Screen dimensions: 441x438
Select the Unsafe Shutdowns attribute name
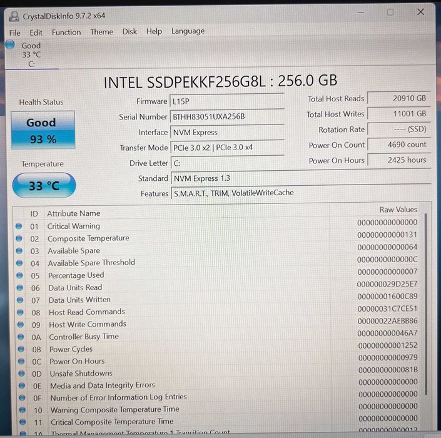pyautogui.click(x=81, y=374)
